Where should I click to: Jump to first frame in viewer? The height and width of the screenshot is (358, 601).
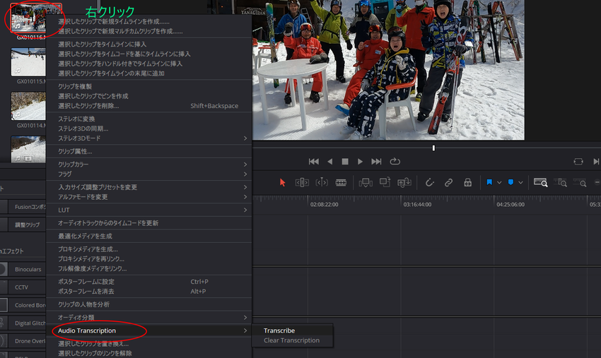tap(313, 162)
